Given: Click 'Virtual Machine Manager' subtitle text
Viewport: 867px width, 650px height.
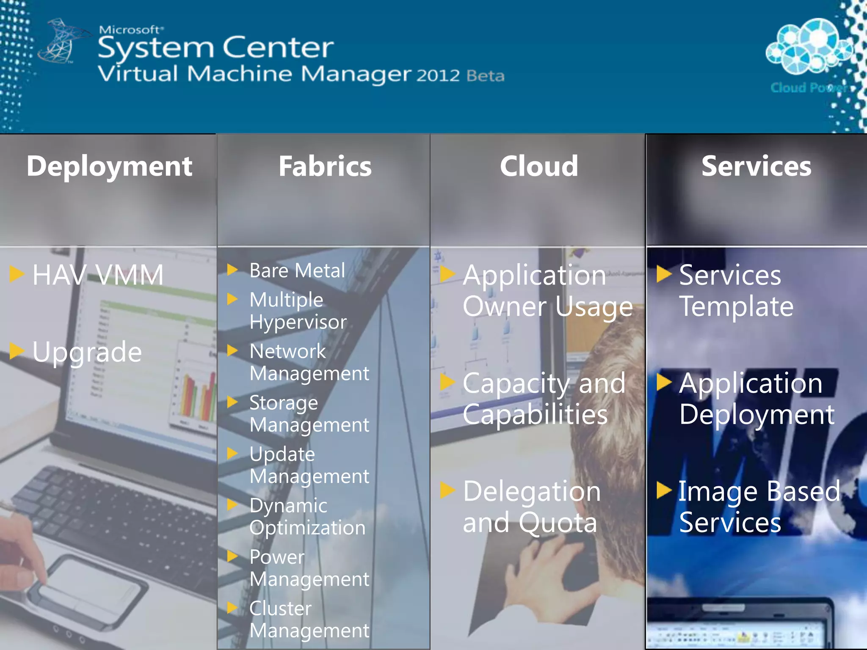Looking at the screenshot, I should 254,74.
